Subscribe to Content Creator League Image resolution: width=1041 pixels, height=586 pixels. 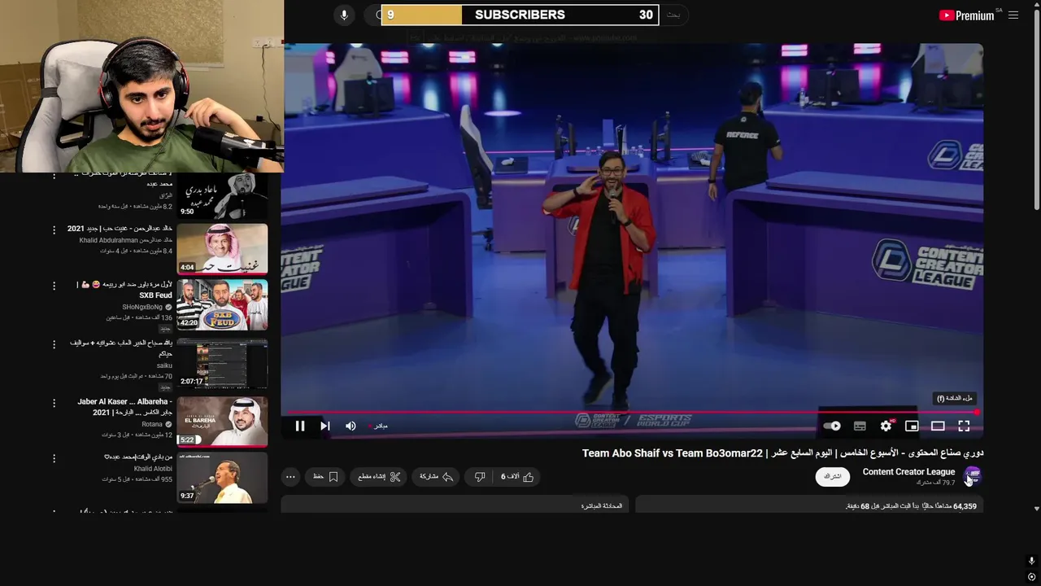(833, 476)
